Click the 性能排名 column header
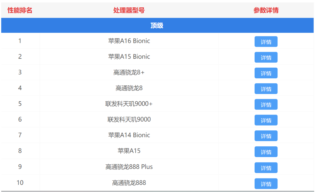Image resolution: width=320 pixels, height=195 pixels. (20, 10)
